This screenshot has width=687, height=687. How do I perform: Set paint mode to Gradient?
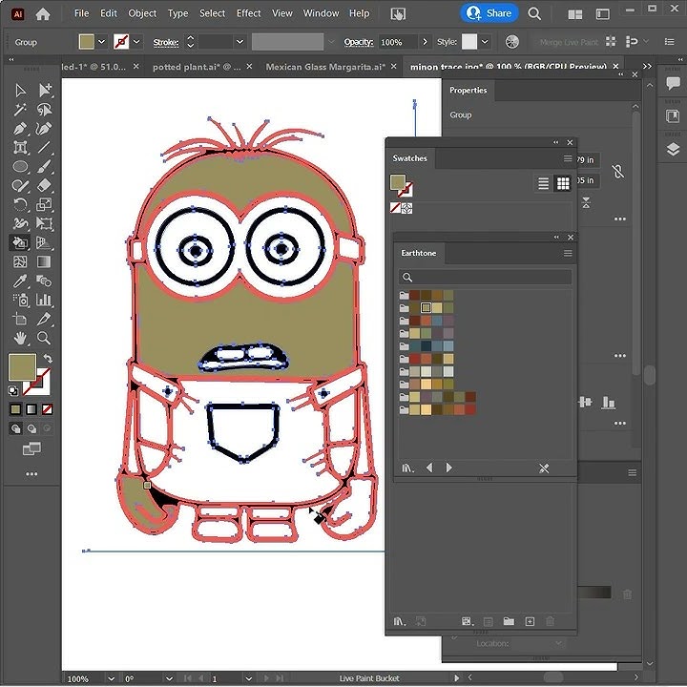coord(31,409)
